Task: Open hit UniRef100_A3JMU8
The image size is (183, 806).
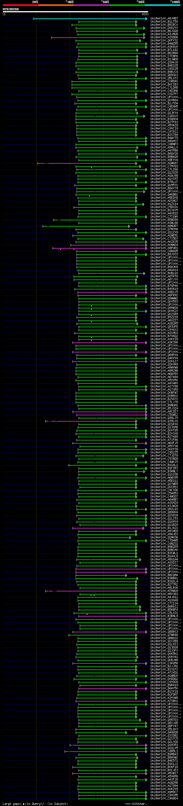Action: point(164,34)
